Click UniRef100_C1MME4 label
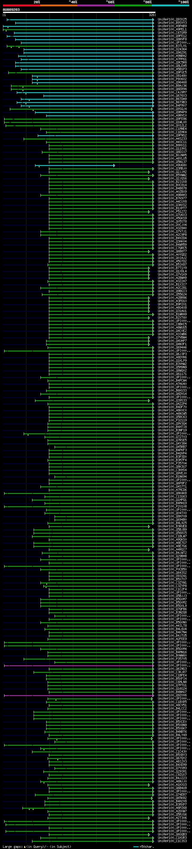Viewport: 192px width, 849px height. click(172, 129)
